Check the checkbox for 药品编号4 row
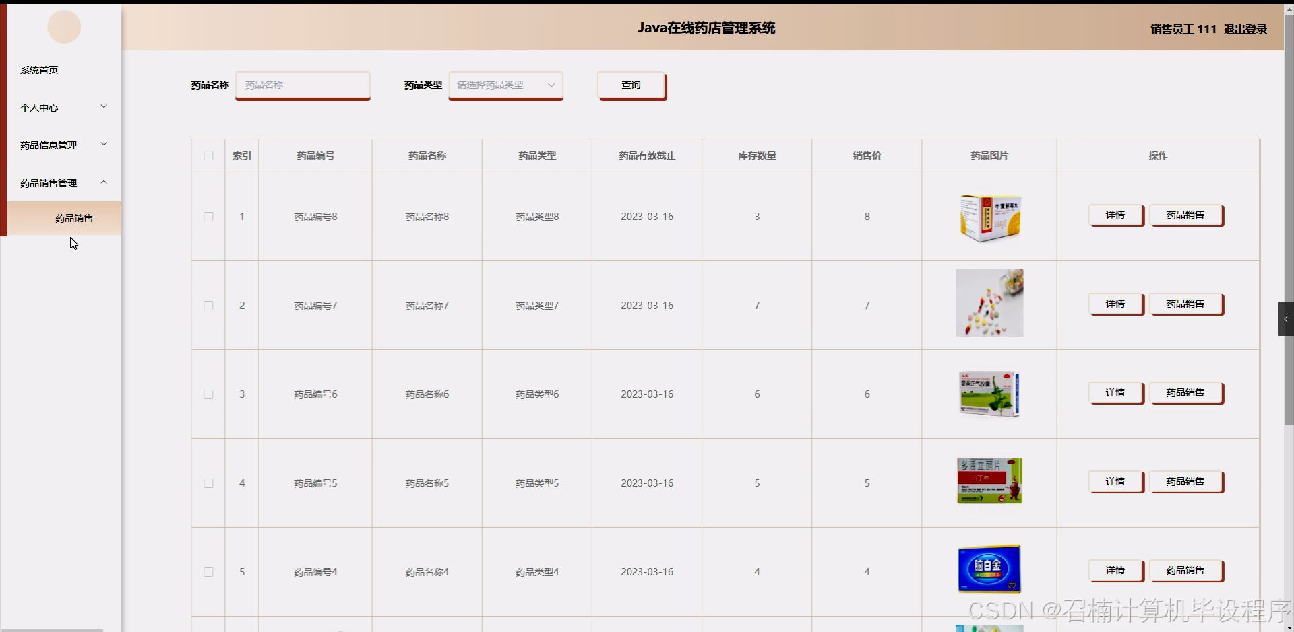 tap(208, 572)
